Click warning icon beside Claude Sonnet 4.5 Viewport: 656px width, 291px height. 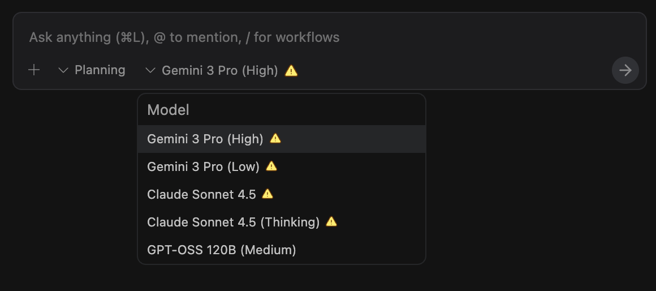268,194
